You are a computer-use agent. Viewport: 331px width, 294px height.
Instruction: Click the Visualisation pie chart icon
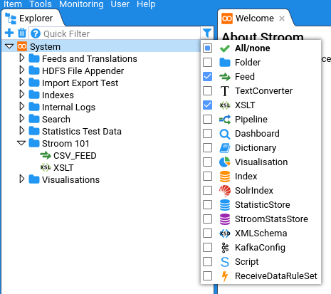225,162
